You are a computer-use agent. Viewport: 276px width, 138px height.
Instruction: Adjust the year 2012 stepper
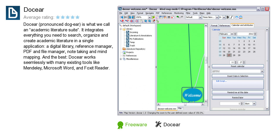(255, 34)
